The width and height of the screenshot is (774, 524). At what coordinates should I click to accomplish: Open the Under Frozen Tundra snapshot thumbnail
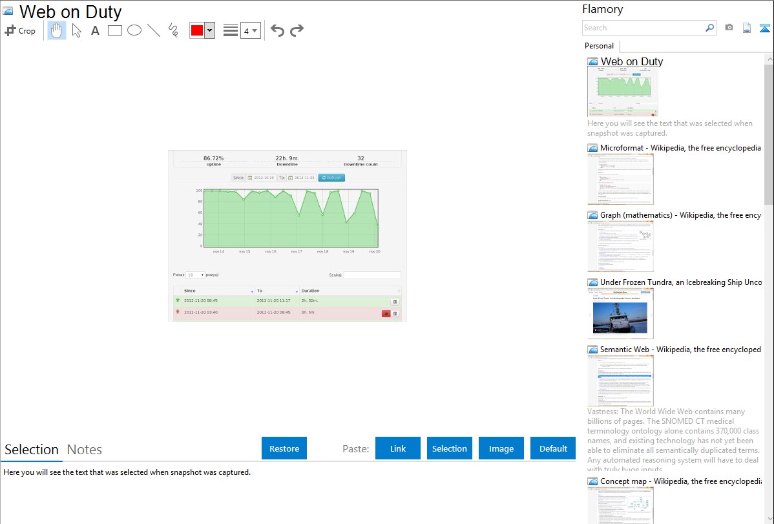click(620, 313)
